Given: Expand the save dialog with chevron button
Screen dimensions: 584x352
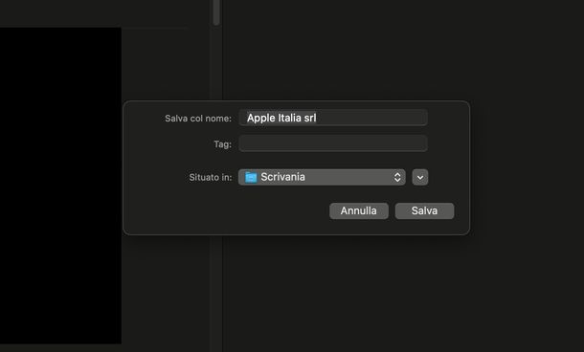Looking at the screenshot, I should pos(420,177).
